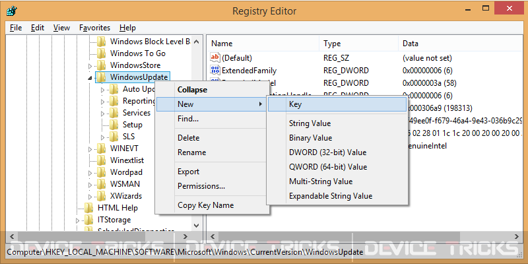Click the tree pane scroll up arrow
The height and width of the screenshot is (264, 528).
[197, 42]
